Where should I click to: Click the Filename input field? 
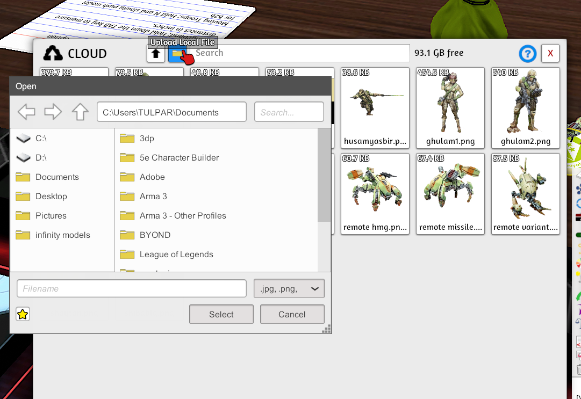(132, 288)
